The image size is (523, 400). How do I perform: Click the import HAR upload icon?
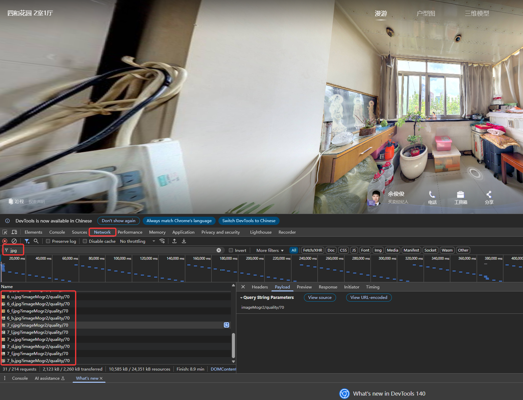174,241
